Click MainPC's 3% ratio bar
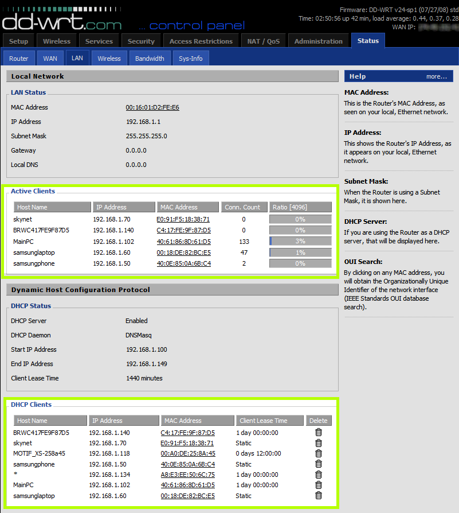This screenshot has height=513, width=459. point(300,241)
